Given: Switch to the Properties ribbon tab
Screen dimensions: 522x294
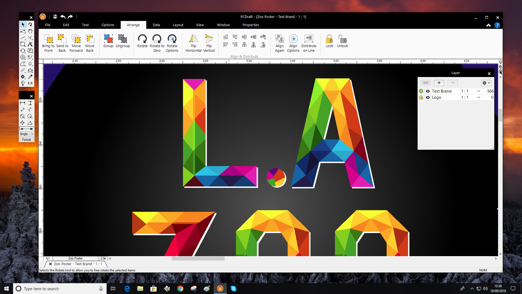Looking at the screenshot, I should click(x=251, y=25).
